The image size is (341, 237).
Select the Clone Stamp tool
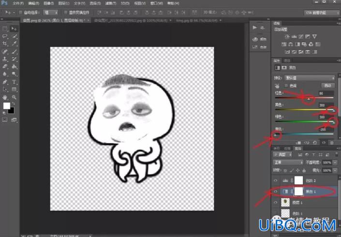tap(5, 59)
